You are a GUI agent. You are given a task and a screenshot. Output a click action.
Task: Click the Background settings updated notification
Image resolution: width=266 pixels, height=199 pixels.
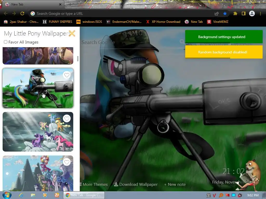point(224,37)
